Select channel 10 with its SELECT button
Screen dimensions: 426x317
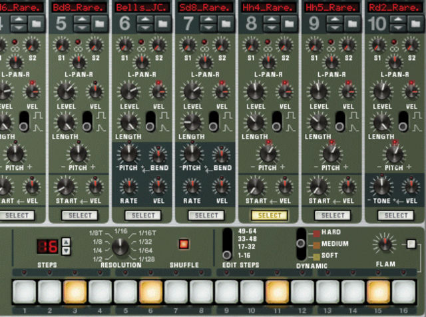[x=396, y=215]
